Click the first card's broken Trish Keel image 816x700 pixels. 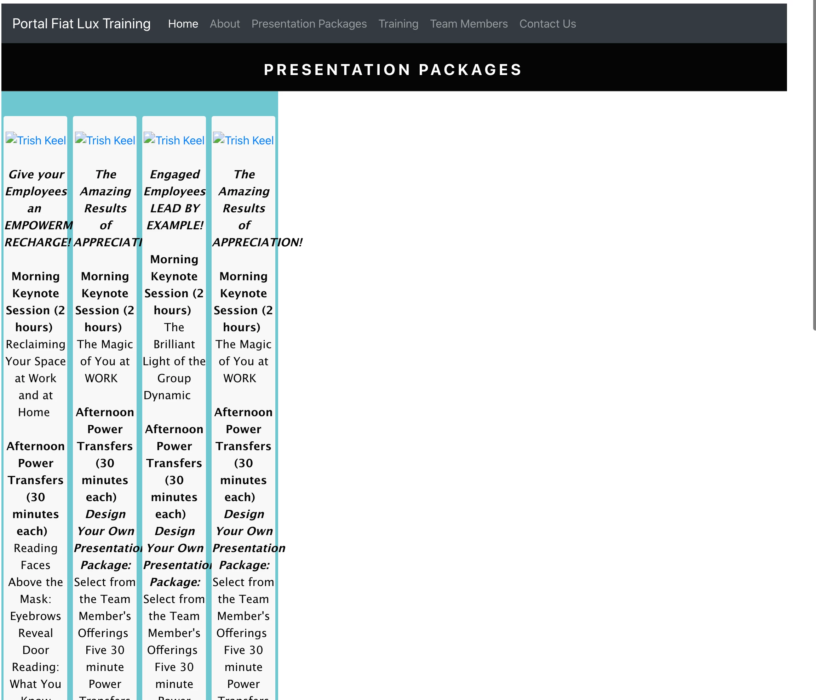click(35, 140)
